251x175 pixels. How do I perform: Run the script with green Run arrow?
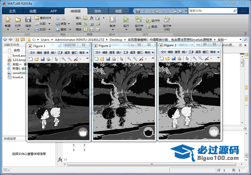(x=126, y=19)
